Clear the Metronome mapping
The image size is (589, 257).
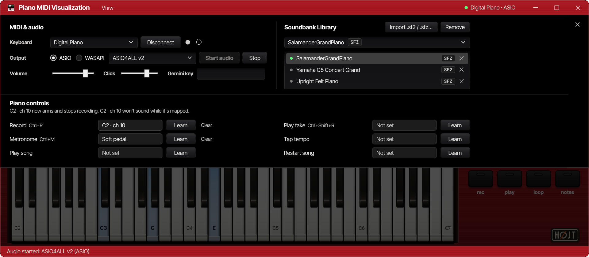[206, 139]
